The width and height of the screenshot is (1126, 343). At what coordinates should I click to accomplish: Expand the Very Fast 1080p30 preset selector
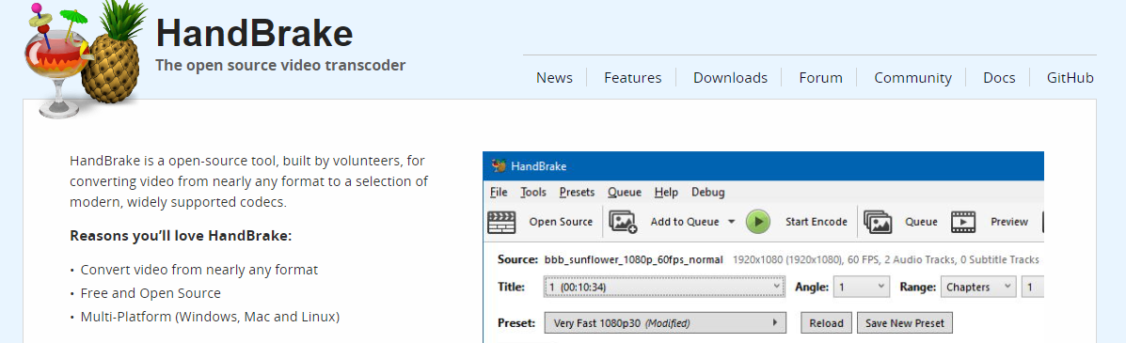(664, 323)
